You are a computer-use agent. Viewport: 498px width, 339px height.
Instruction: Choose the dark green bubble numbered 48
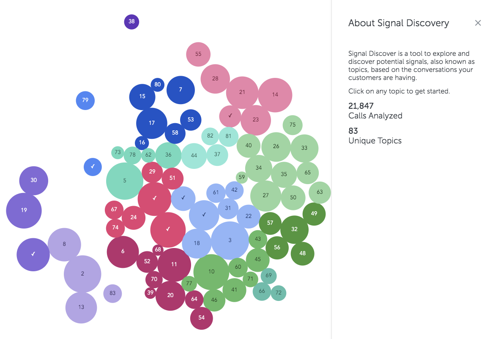pos(302,254)
